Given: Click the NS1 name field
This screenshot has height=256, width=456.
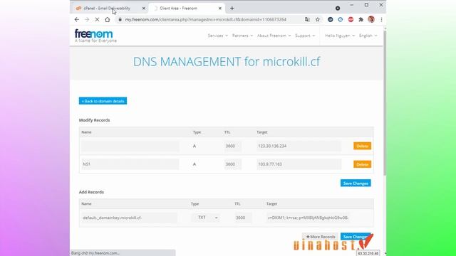Looking at the screenshot, I should (x=130, y=164).
